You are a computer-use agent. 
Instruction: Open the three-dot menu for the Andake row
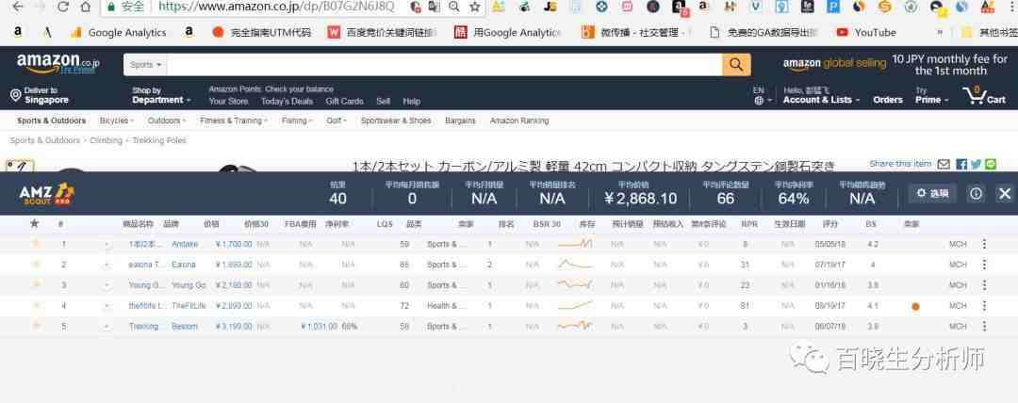[x=984, y=244]
